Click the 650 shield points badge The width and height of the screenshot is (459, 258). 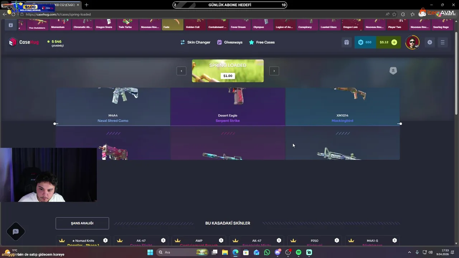tap(365, 42)
